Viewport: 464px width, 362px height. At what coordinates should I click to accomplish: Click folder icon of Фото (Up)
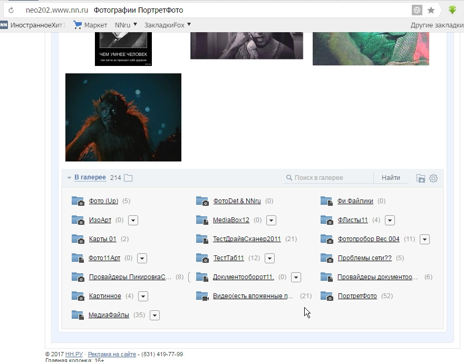tap(78, 201)
